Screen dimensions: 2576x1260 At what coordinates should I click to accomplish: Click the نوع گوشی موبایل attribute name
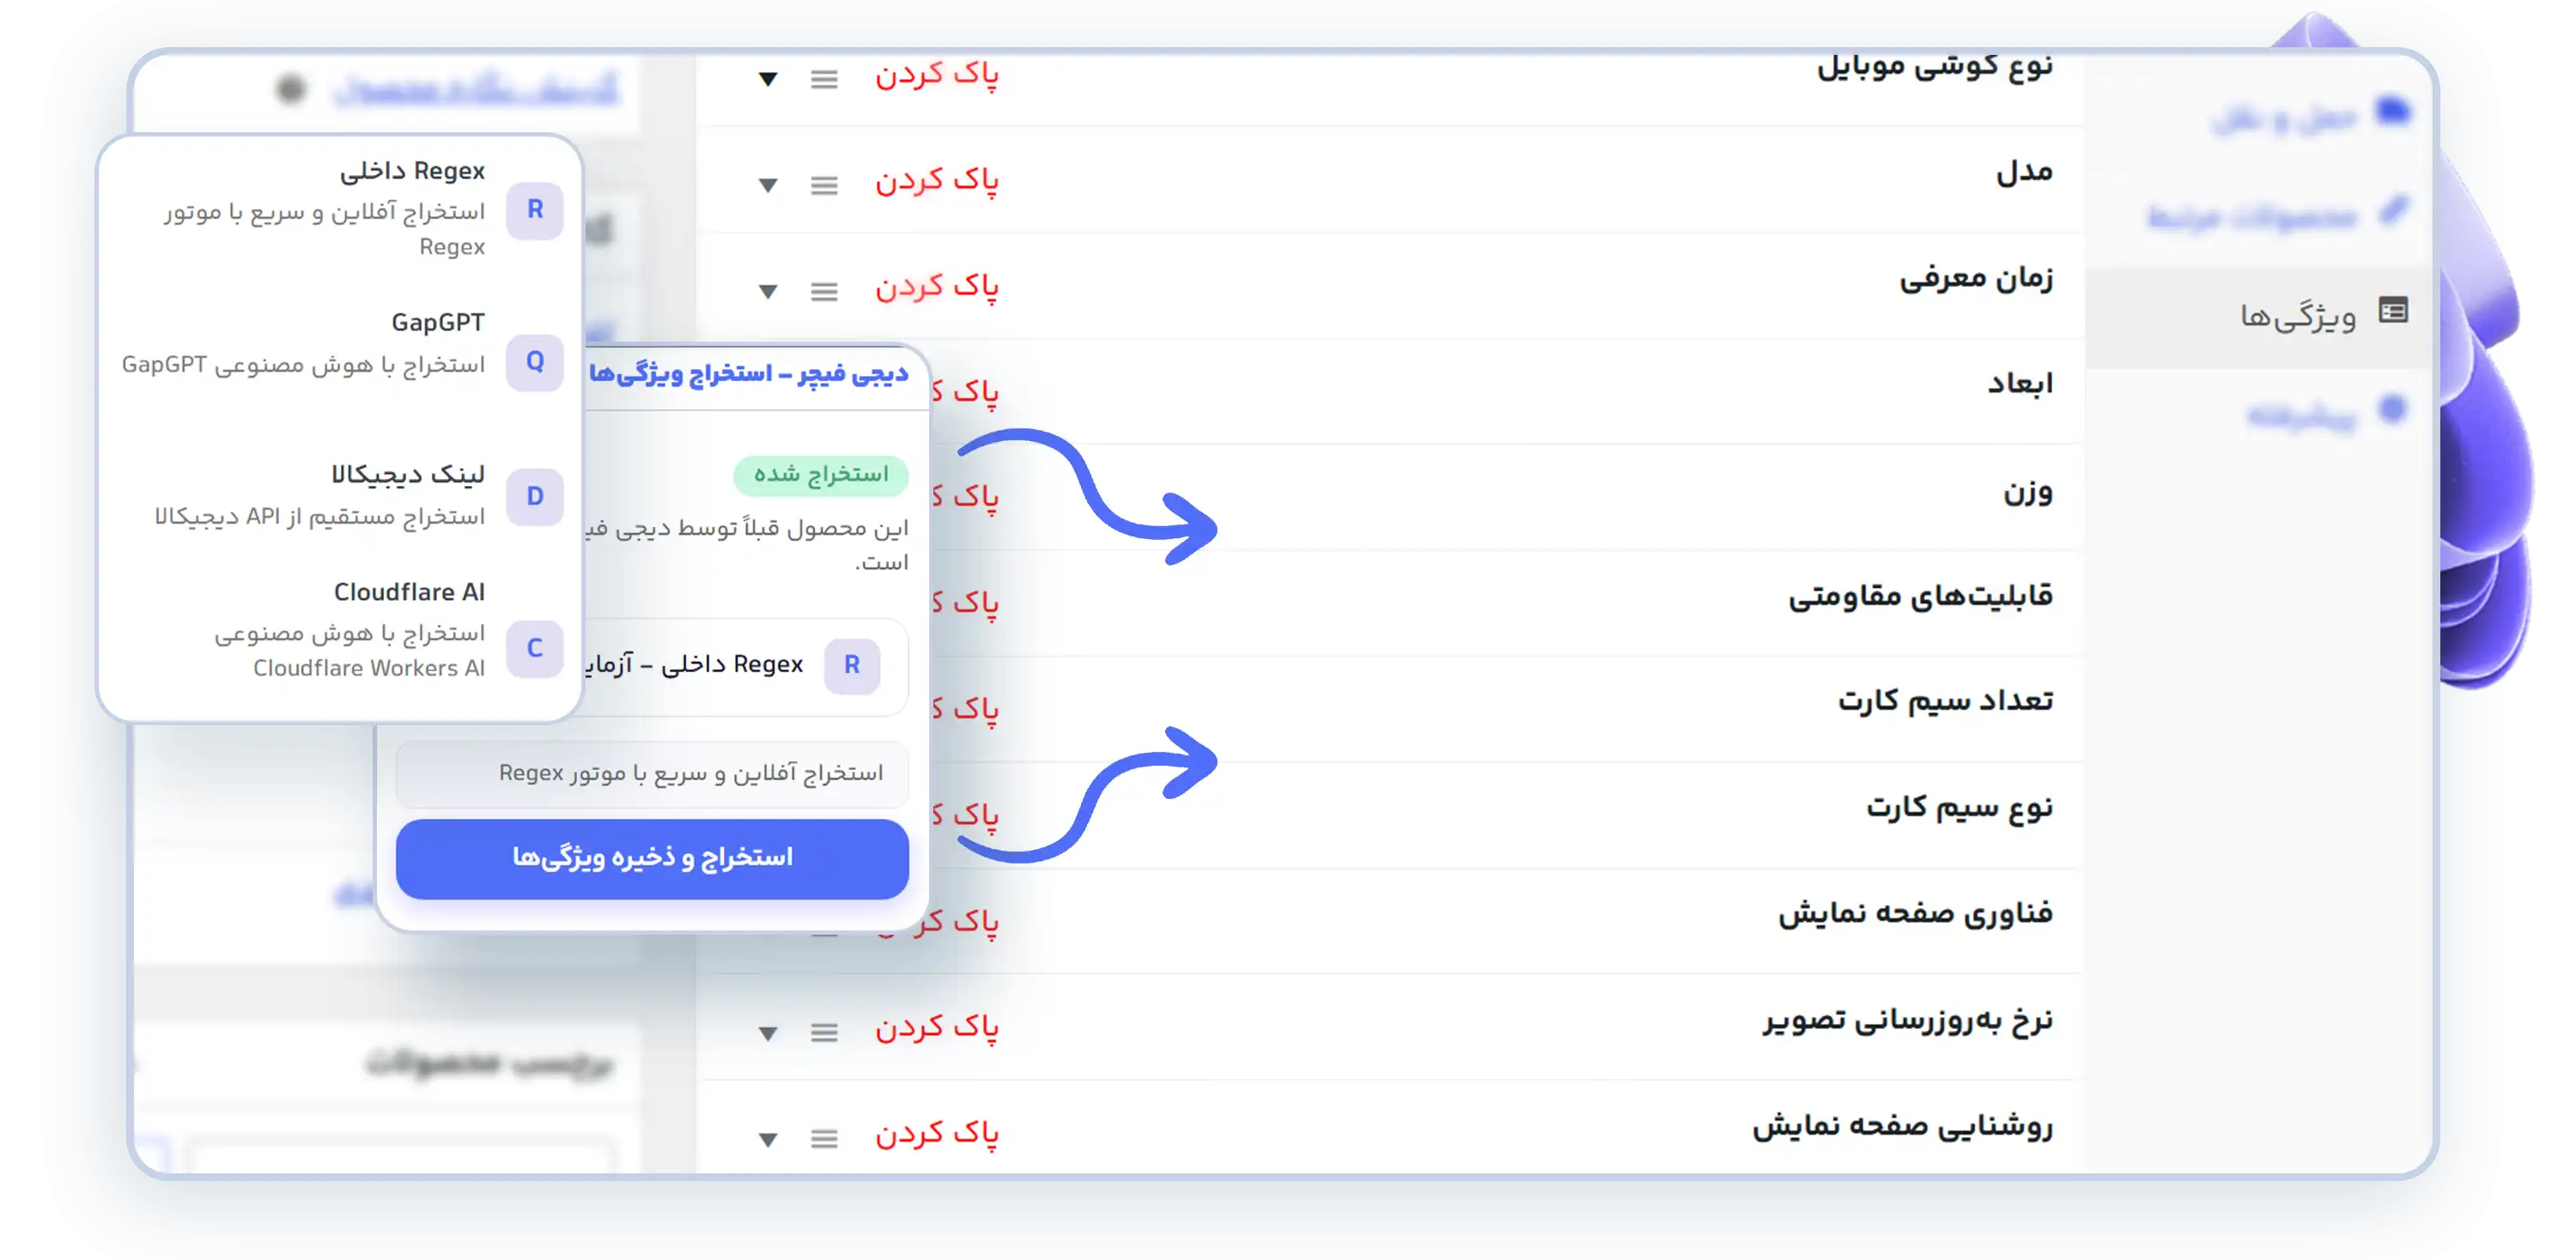(1934, 66)
